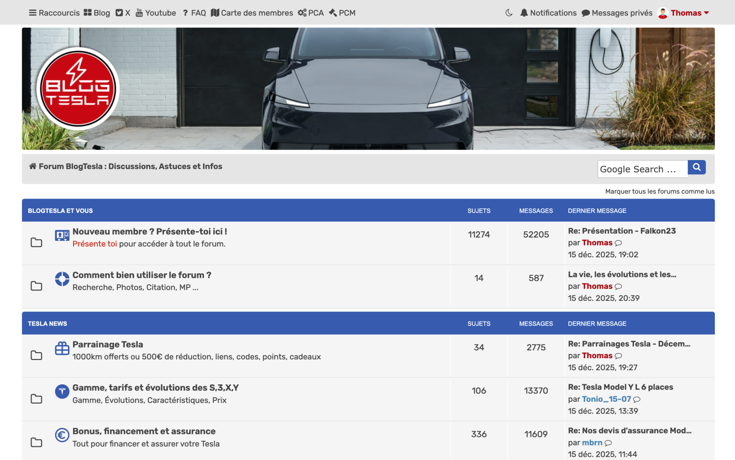Viewport: 735px width, 460px height.
Task: Click Thomas user avatar
Action: coord(663,13)
